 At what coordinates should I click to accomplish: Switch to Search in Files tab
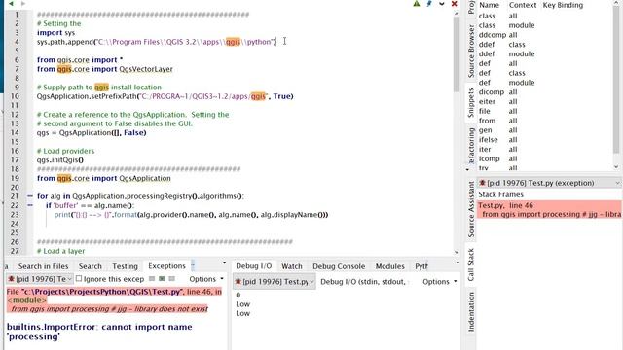pyautogui.click(x=43, y=266)
